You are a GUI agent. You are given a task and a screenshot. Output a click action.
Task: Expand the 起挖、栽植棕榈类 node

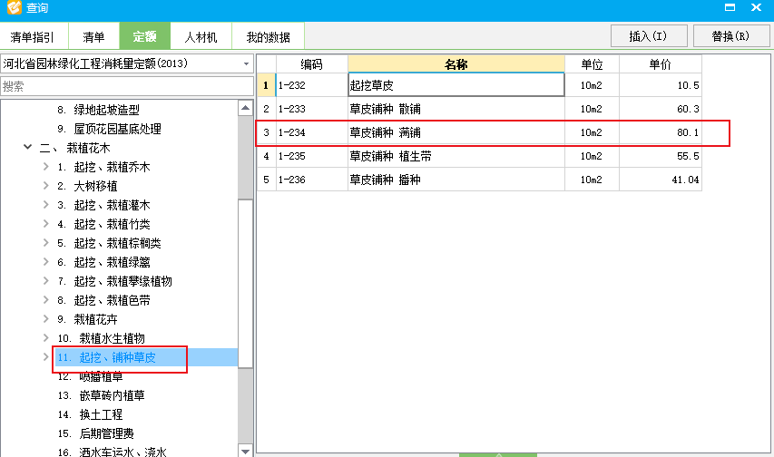tap(46, 242)
